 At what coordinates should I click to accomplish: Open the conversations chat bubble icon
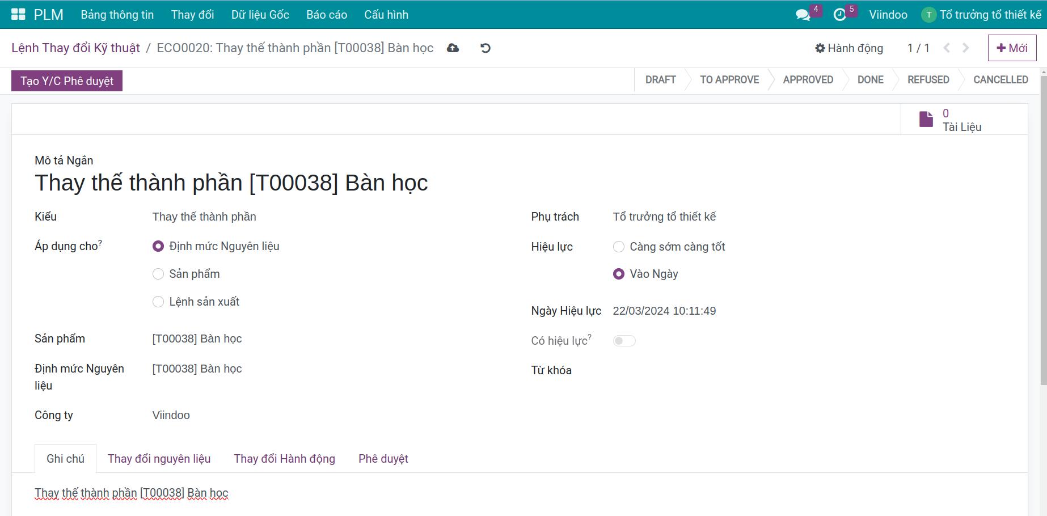[803, 15]
